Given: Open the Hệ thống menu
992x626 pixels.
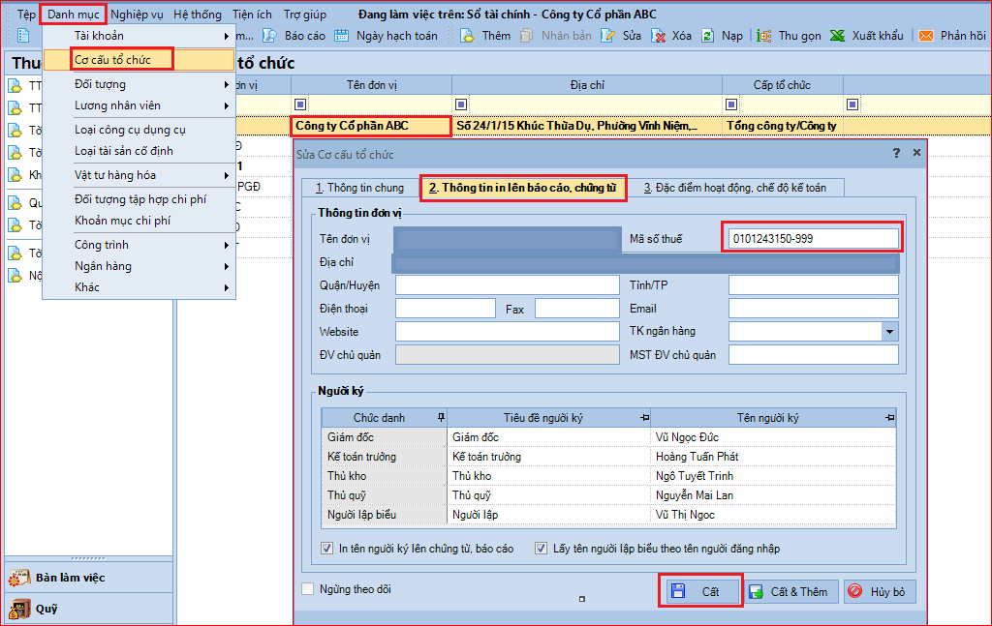Looking at the screenshot, I should 198,14.
